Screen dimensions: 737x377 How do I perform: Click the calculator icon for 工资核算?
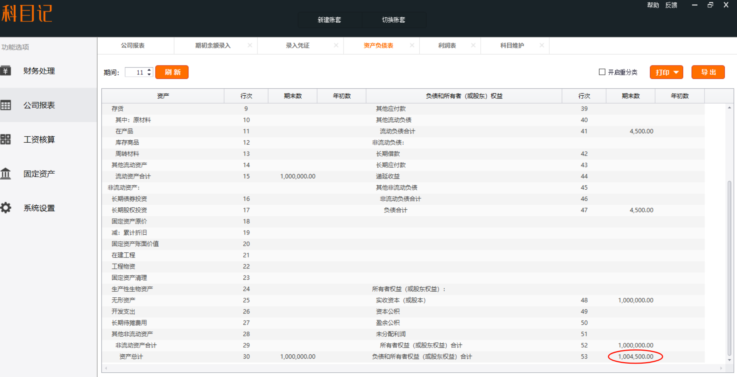[x=5, y=139]
